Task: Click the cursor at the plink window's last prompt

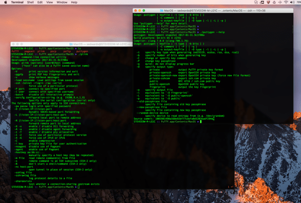Action: pos(79,187)
